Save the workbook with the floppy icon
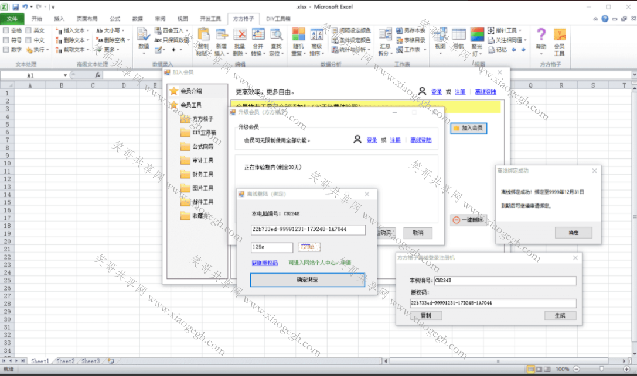 pyautogui.click(x=15, y=7)
